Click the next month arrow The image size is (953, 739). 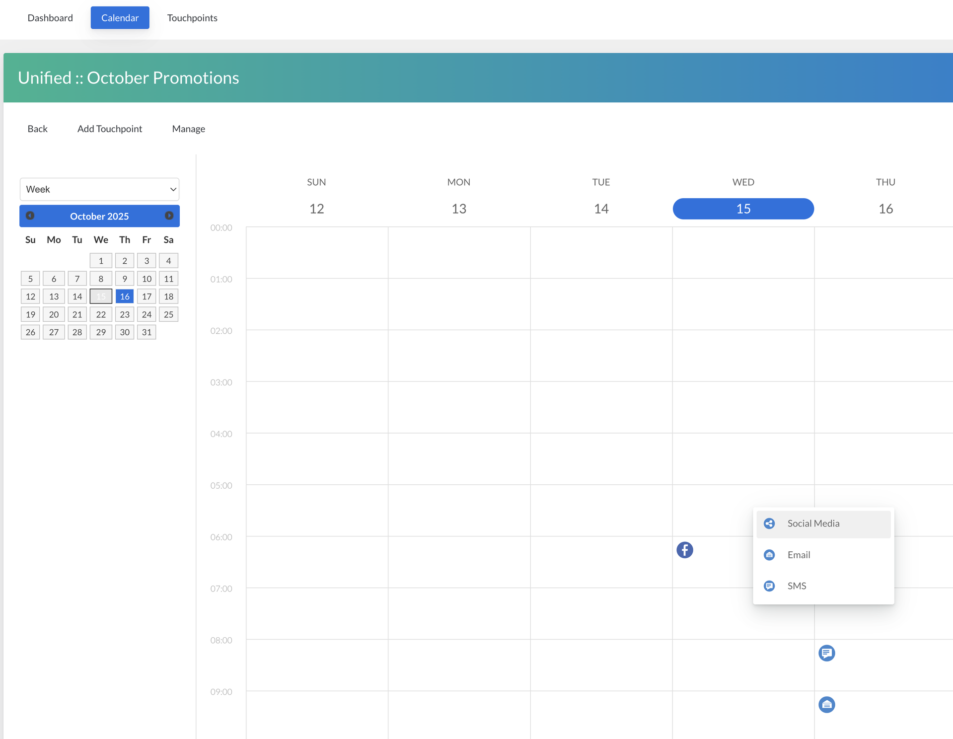(168, 216)
